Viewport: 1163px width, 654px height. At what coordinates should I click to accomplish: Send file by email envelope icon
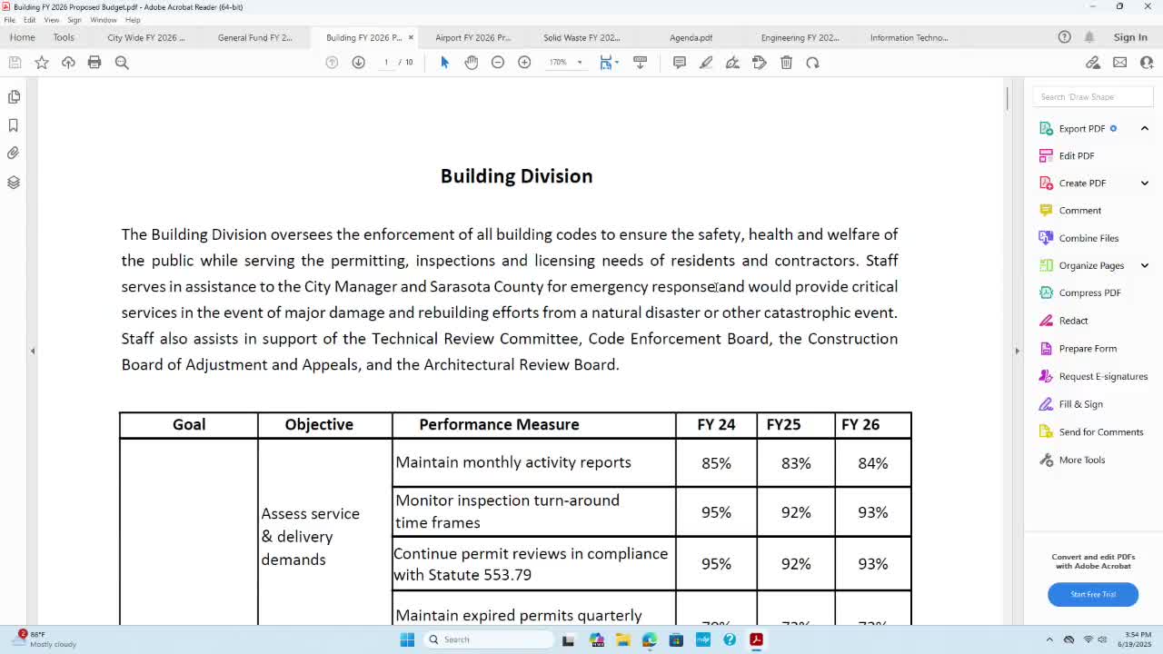click(1119, 63)
